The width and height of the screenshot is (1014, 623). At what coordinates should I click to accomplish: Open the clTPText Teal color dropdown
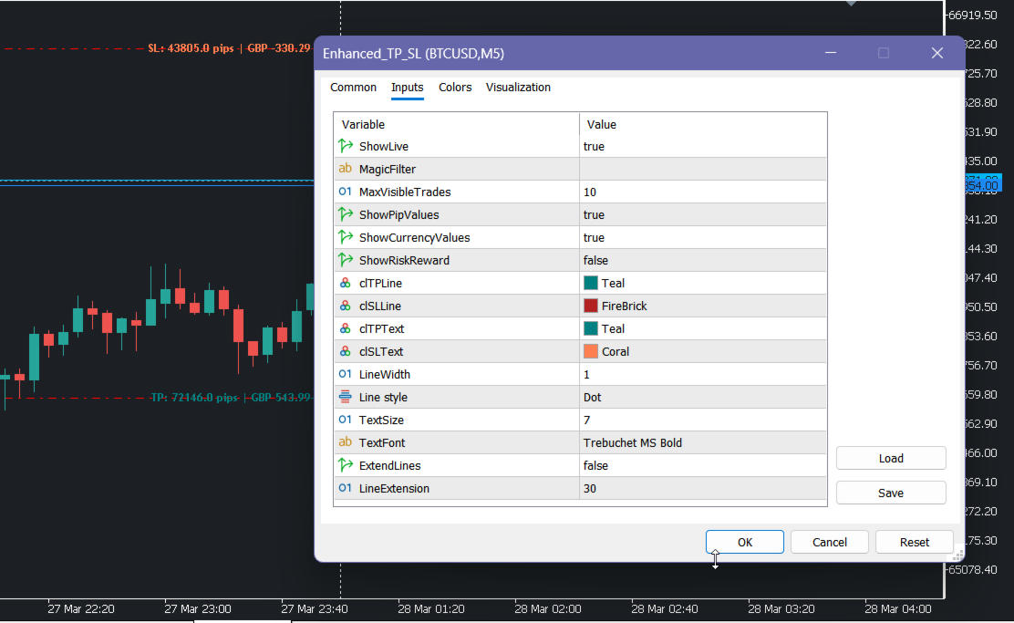click(703, 328)
